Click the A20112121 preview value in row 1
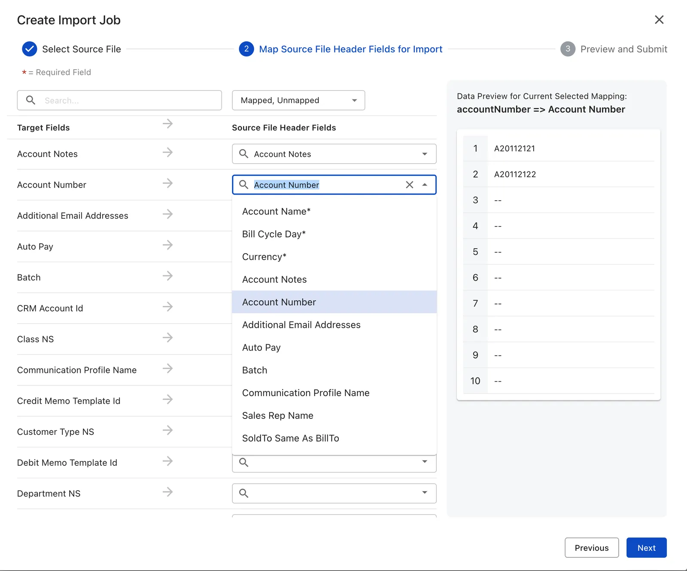 (x=514, y=149)
